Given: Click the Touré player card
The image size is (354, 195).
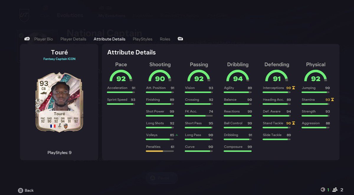Looking at the screenshot, I should [59, 102].
